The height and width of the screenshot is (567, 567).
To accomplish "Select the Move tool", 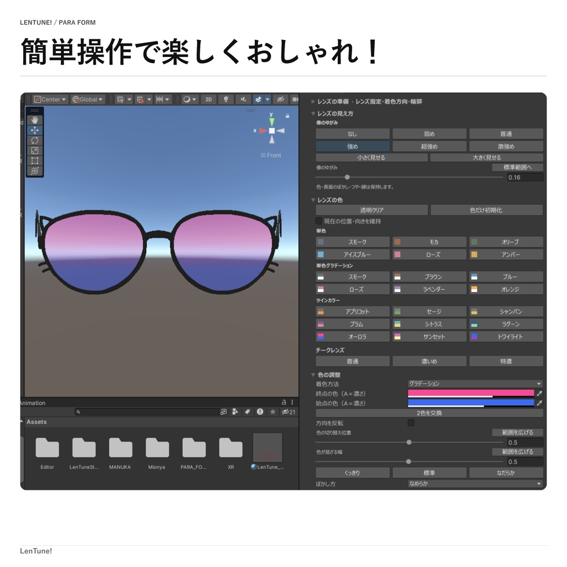I will 35,130.
